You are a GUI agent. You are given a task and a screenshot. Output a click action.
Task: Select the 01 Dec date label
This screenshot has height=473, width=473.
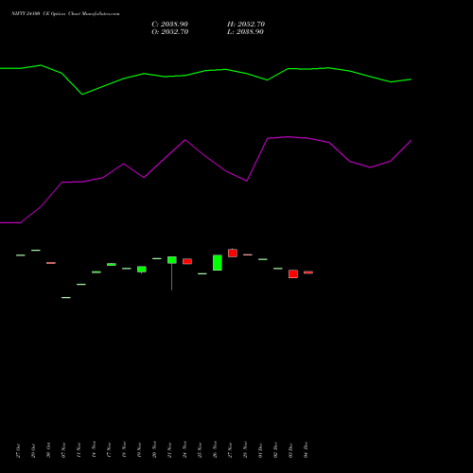tap(260, 450)
